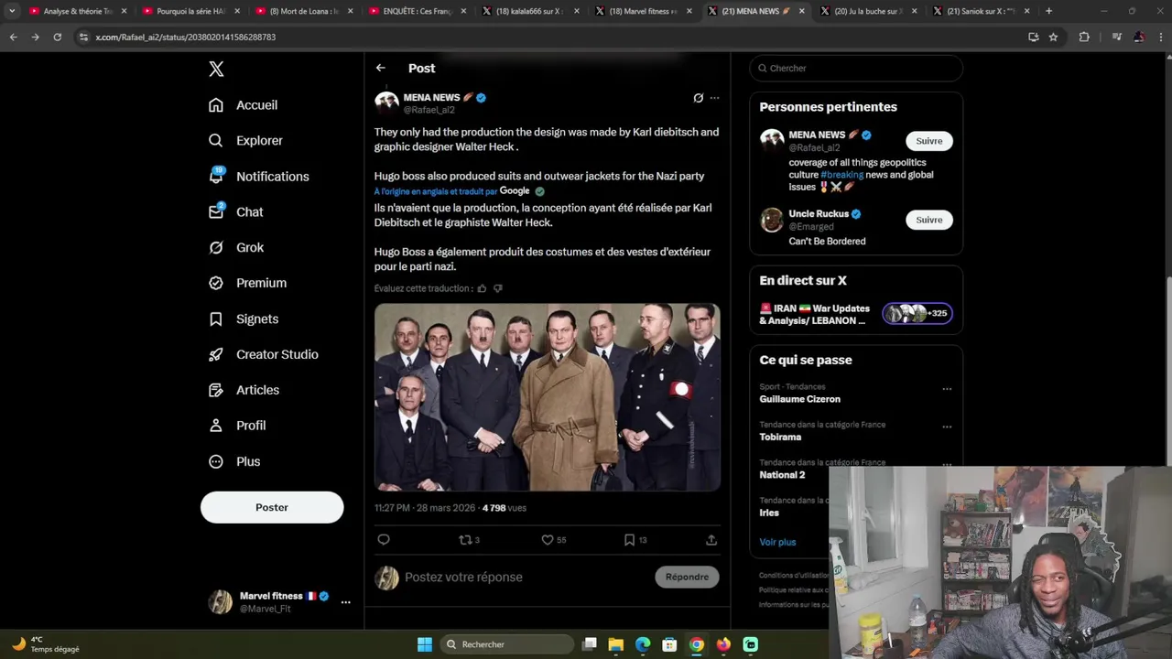The height and width of the screenshot is (659, 1172).
Task: Open Guillaume Cizeron trend options menu
Action: pyautogui.click(x=947, y=389)
